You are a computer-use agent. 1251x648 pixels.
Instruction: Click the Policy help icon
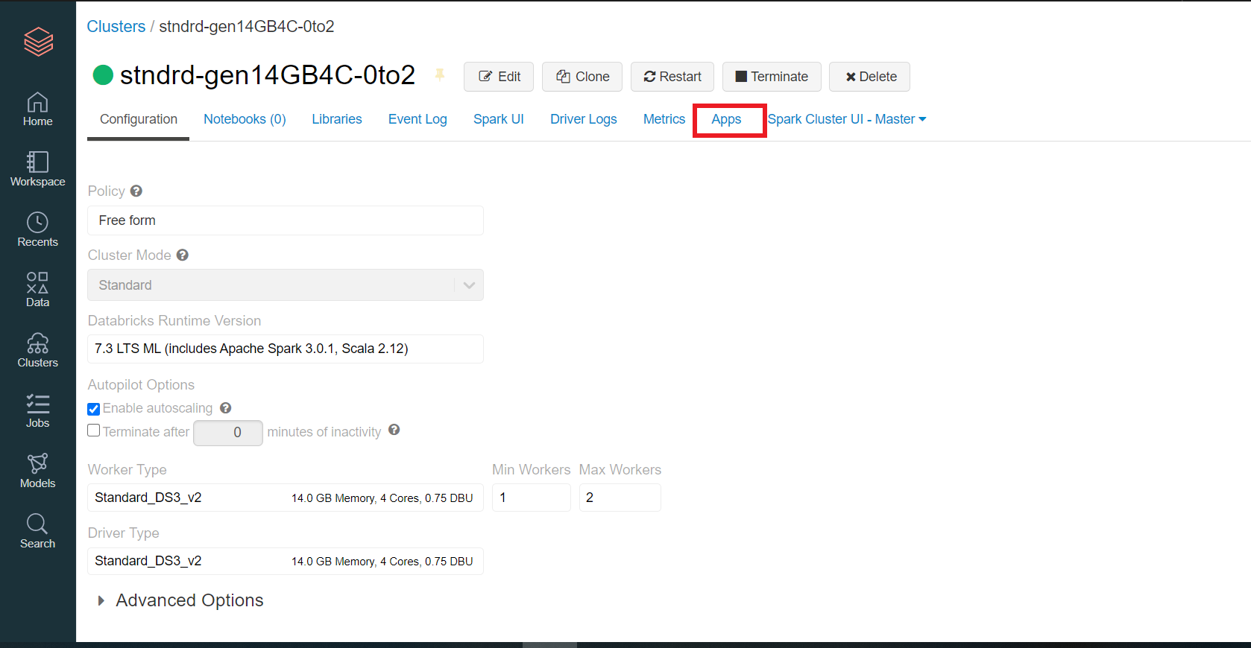click(x=136, y=191)
